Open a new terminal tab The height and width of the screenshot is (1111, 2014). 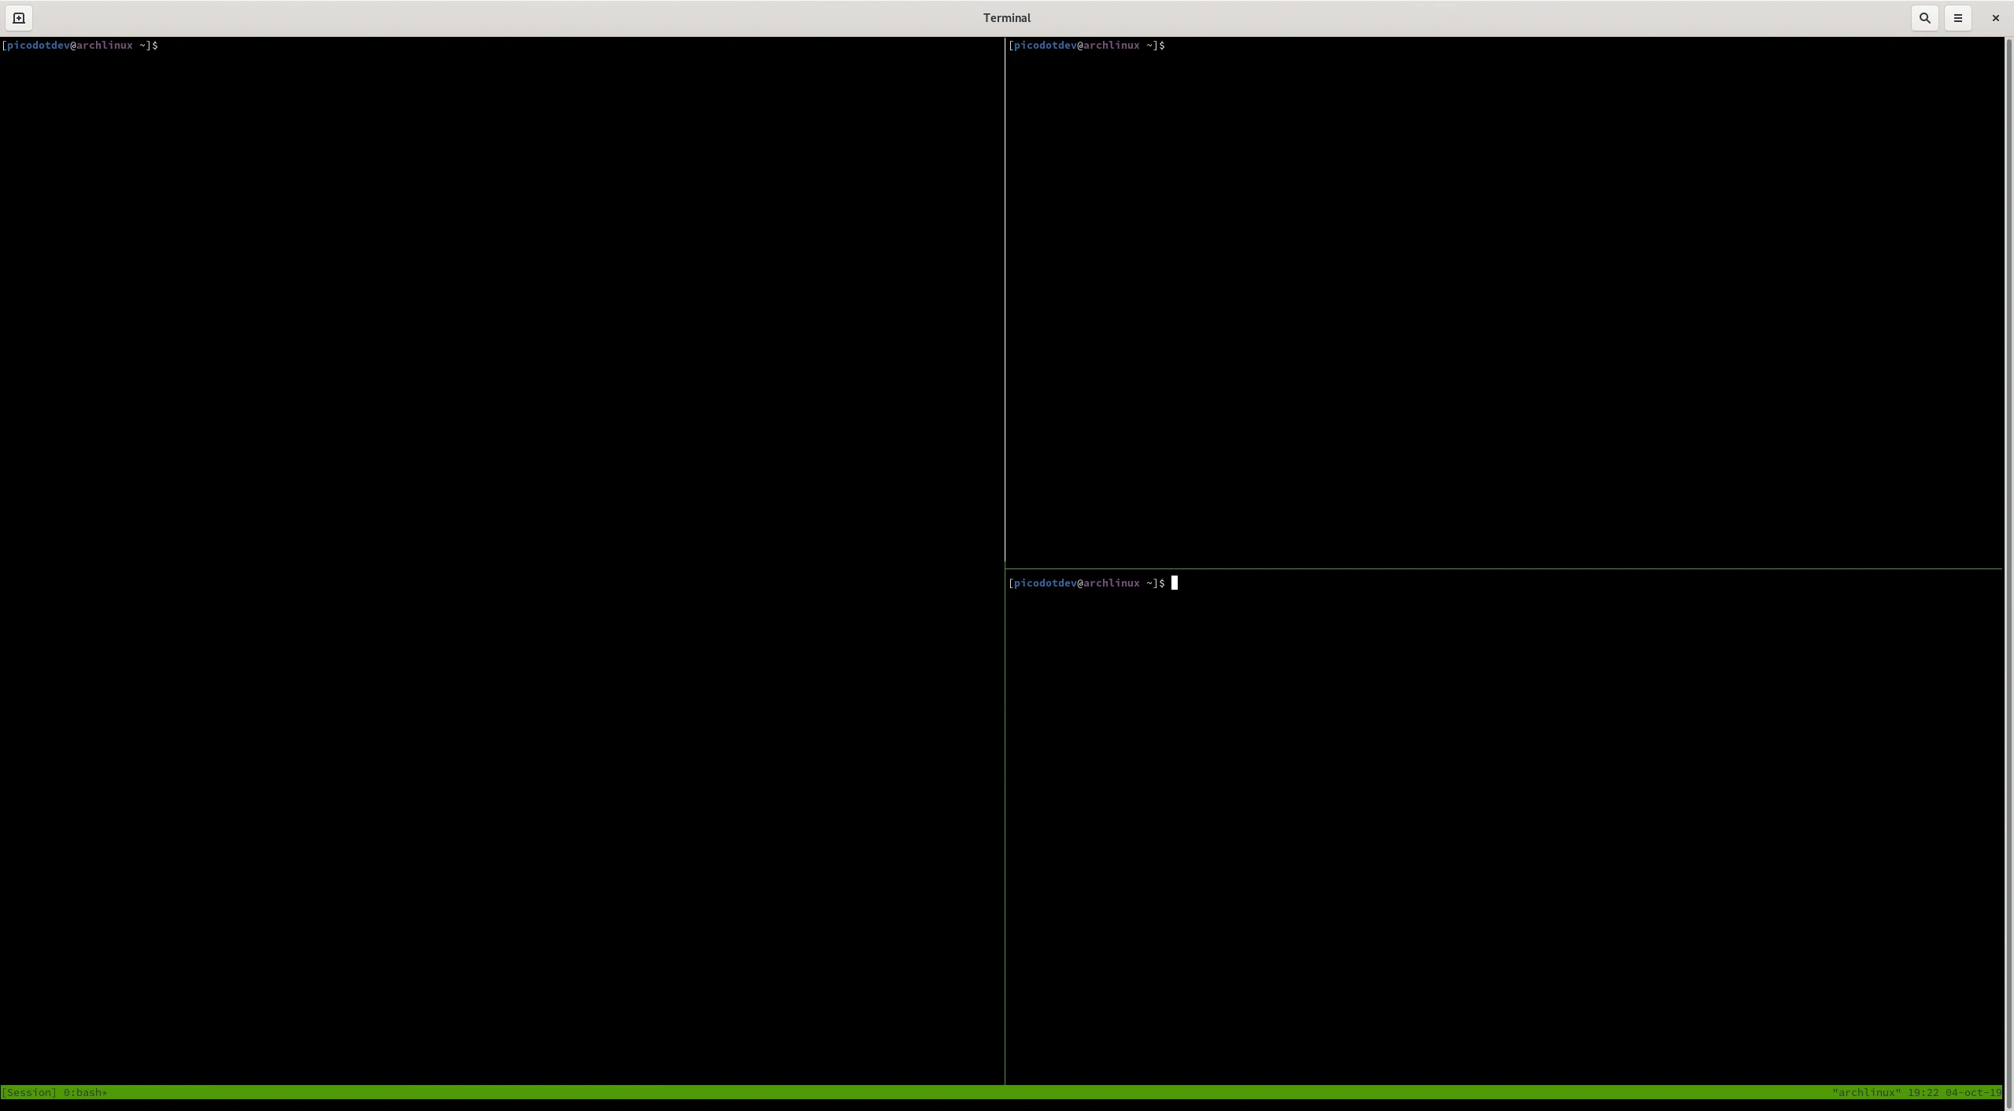[19, 17]
